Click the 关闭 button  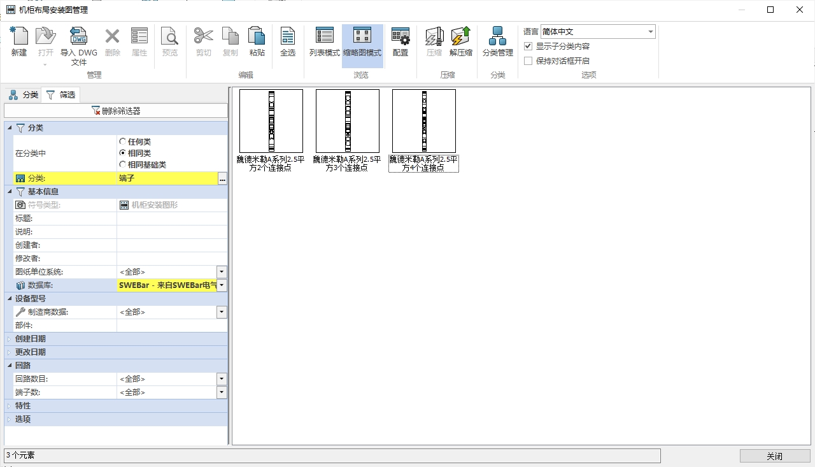coord(774,456)
